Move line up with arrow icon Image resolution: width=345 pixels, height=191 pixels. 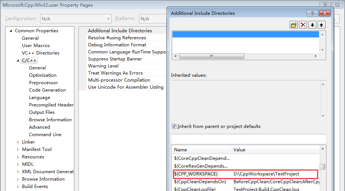321,25
